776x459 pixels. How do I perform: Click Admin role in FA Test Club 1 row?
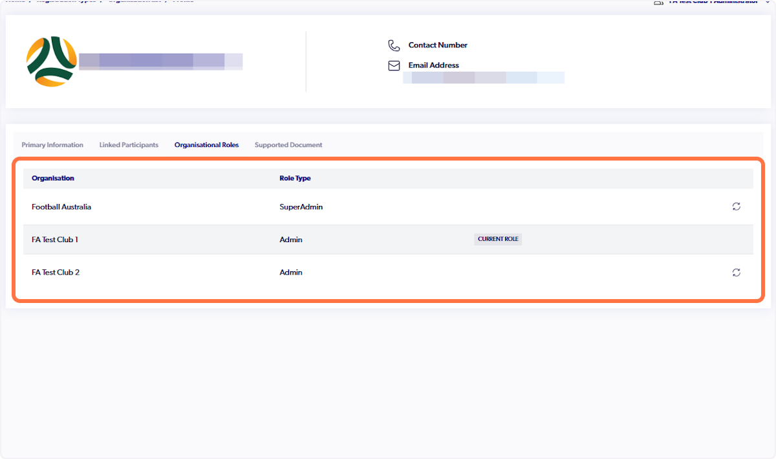[x=291, y=240]
